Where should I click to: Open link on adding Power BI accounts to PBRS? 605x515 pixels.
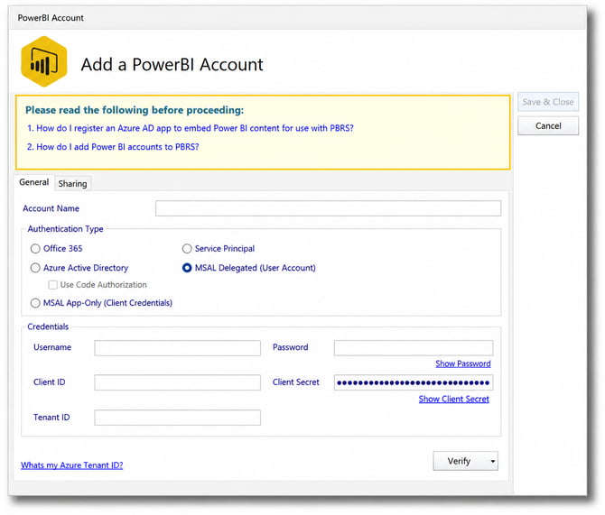tap(113, 147)
